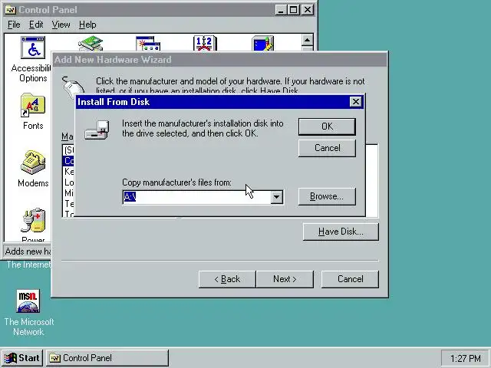Click the floppy drive icon in dialog
The image size is (491, 368).
coord(97,130)
